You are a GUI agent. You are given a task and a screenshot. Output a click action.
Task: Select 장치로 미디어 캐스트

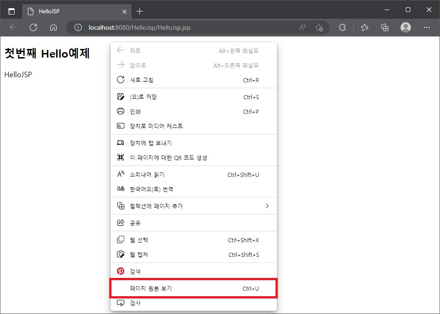[194, 126]
